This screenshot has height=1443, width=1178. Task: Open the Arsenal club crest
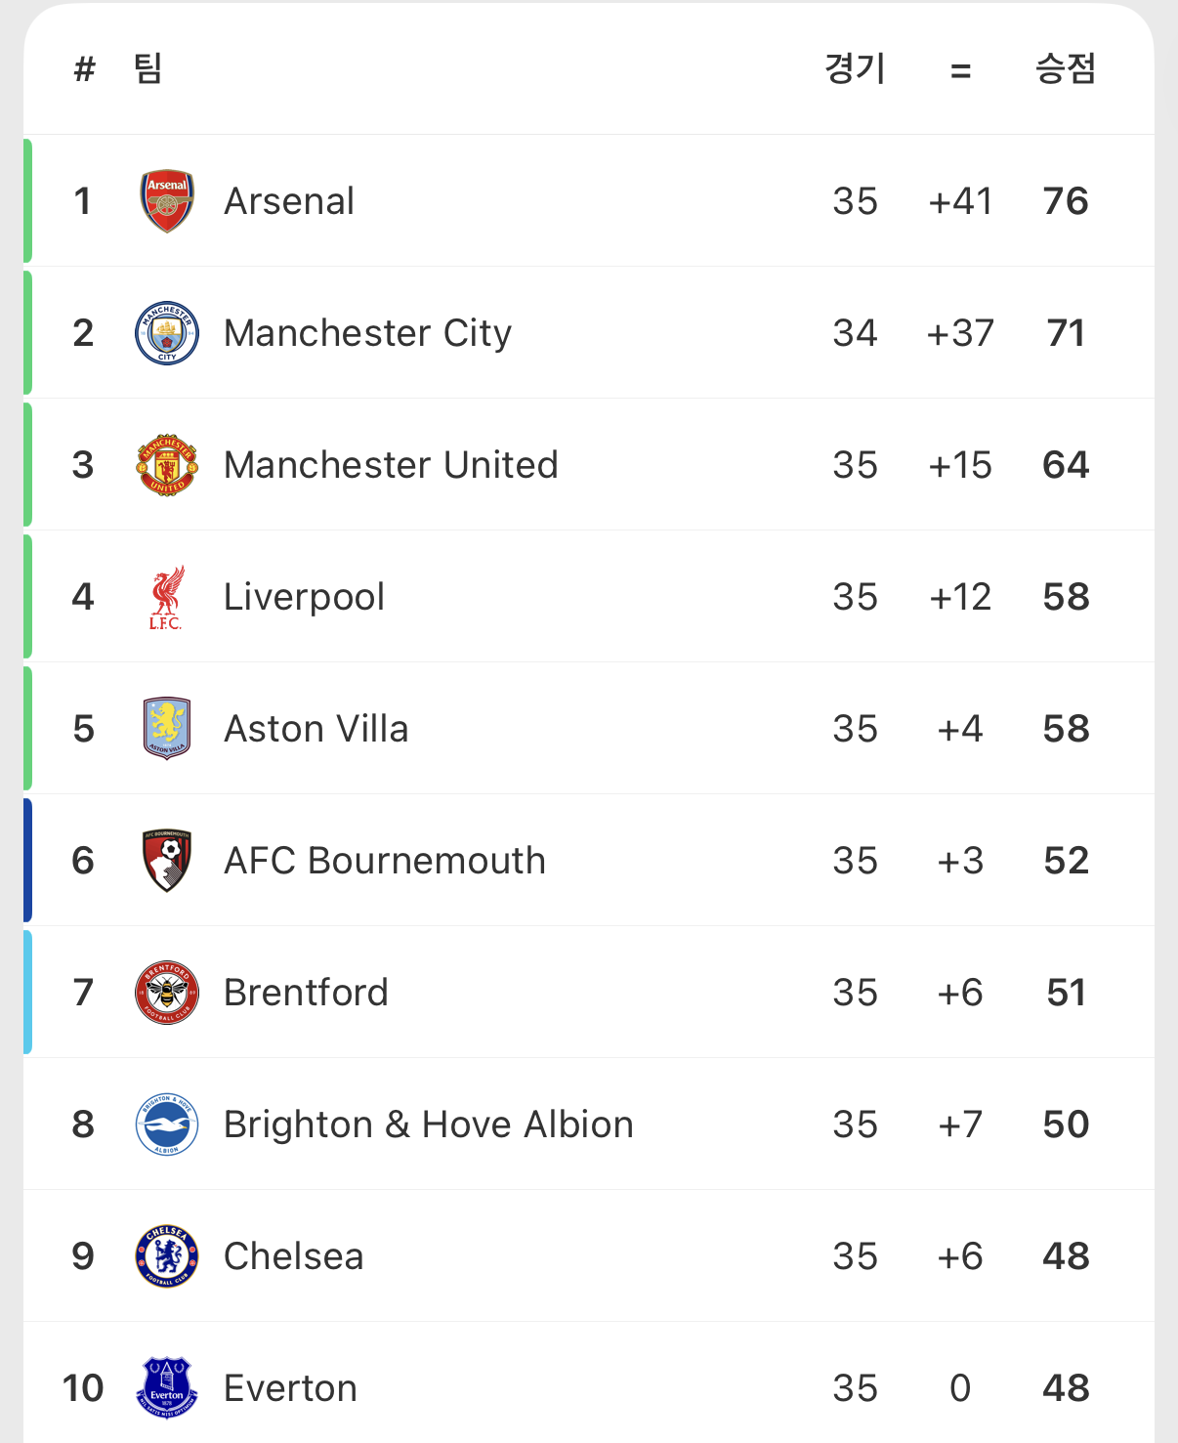click(x=167, y=201)
